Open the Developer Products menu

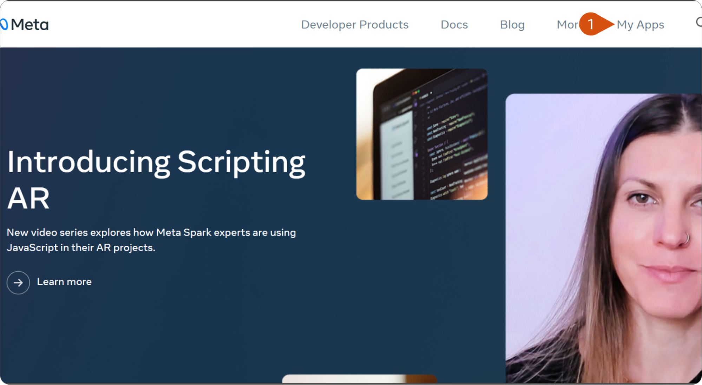355,25
